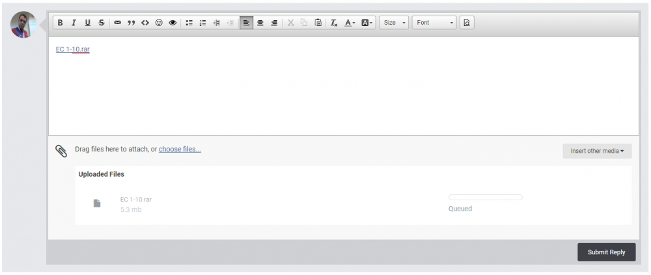
Task: Insert a bulleted list
Action: pos(189,23)
